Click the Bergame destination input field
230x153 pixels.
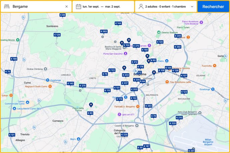37,6
